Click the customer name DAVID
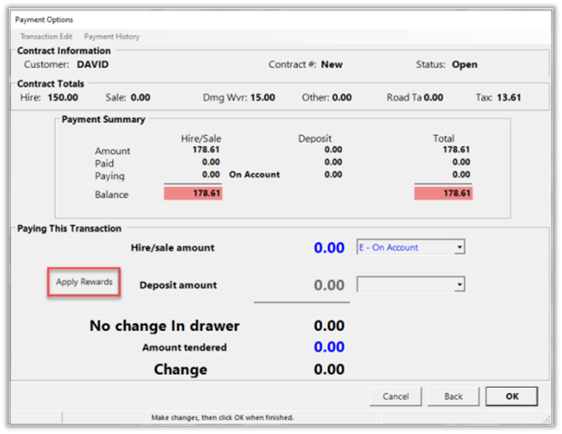Screen dimensions: 562x434 pos(93,64)
